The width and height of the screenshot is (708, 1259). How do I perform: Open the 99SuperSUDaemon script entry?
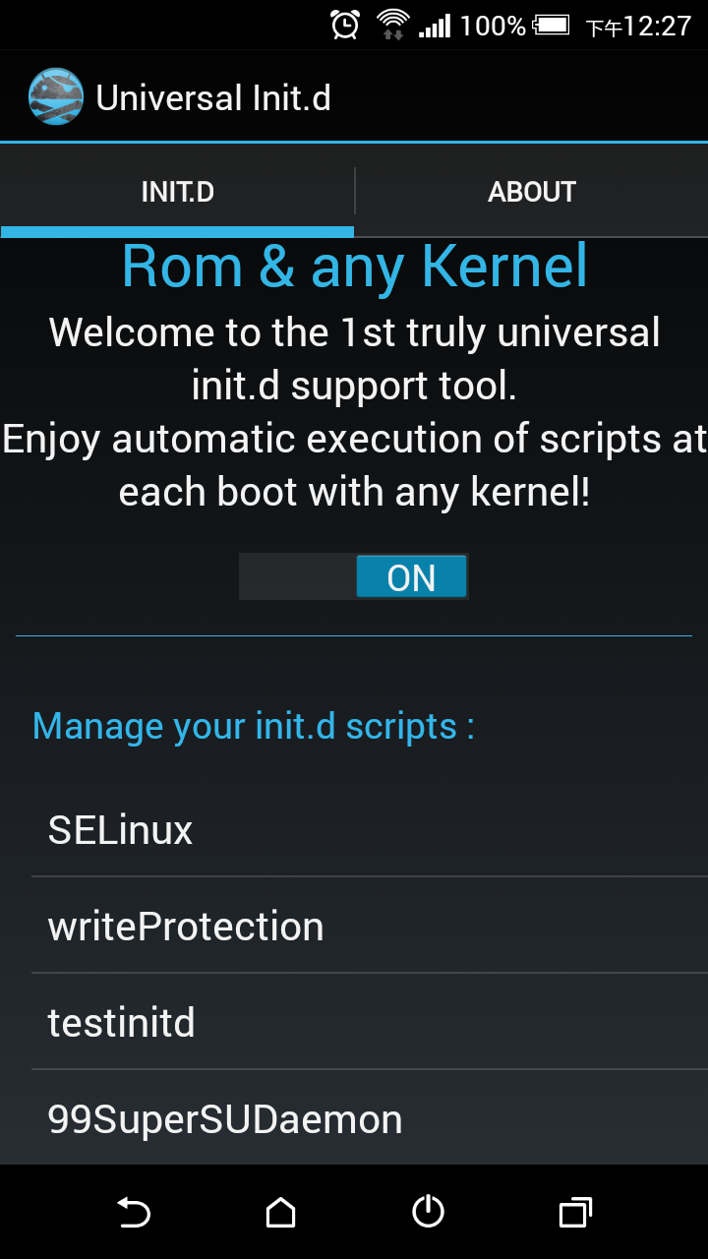coord(370,1118)
